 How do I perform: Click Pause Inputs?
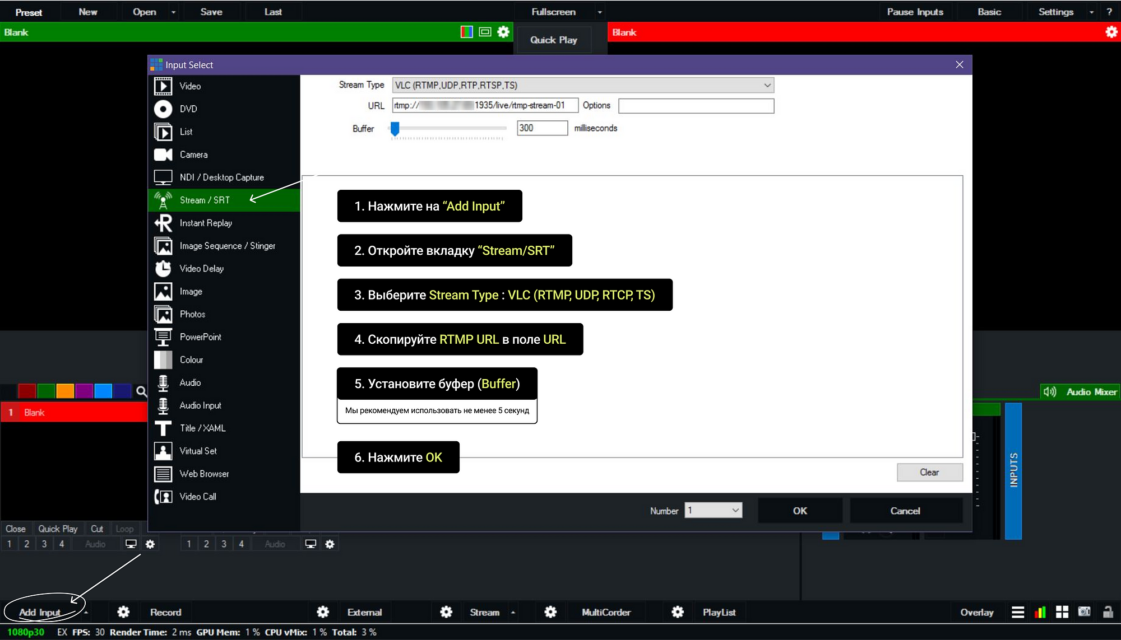point(915,12)
